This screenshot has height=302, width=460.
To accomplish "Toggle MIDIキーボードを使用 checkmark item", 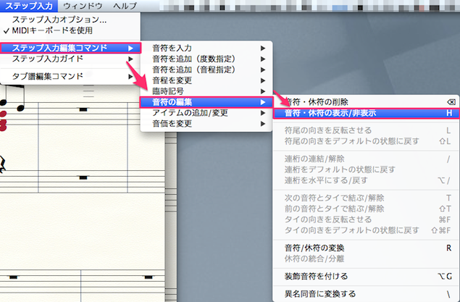I will point(70,30).
